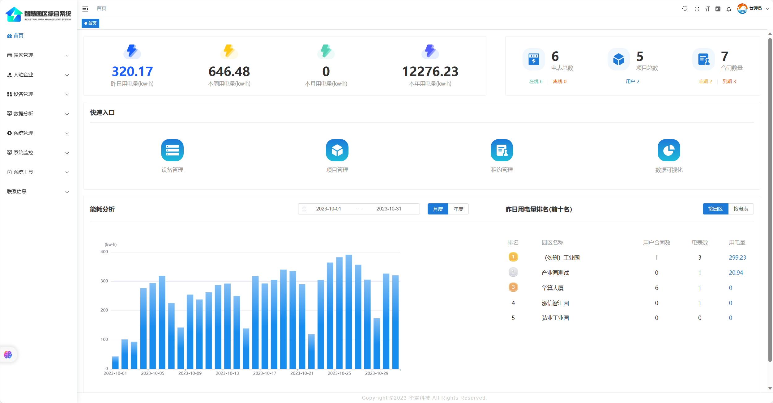Click the 租约管理 quick entry icon

pyautogui.click(x=502, y=150)
